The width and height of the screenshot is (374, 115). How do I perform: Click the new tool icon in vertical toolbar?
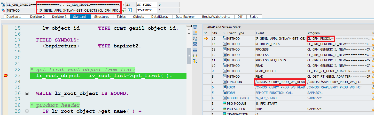[195, 33]
